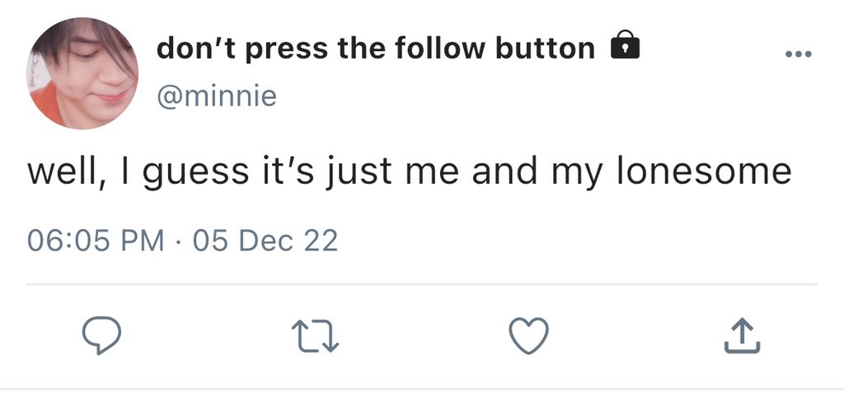Click the word "lonesome" in the tweet
This screenshot has width=844, height=402.
coord(704,171)
